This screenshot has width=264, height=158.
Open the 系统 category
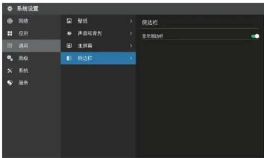(x=32, y=71)
